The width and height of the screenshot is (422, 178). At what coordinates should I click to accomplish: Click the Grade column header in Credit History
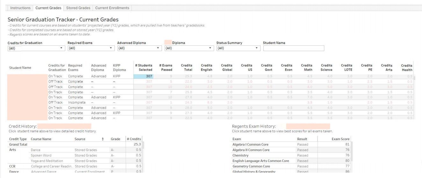pos(116,139)
